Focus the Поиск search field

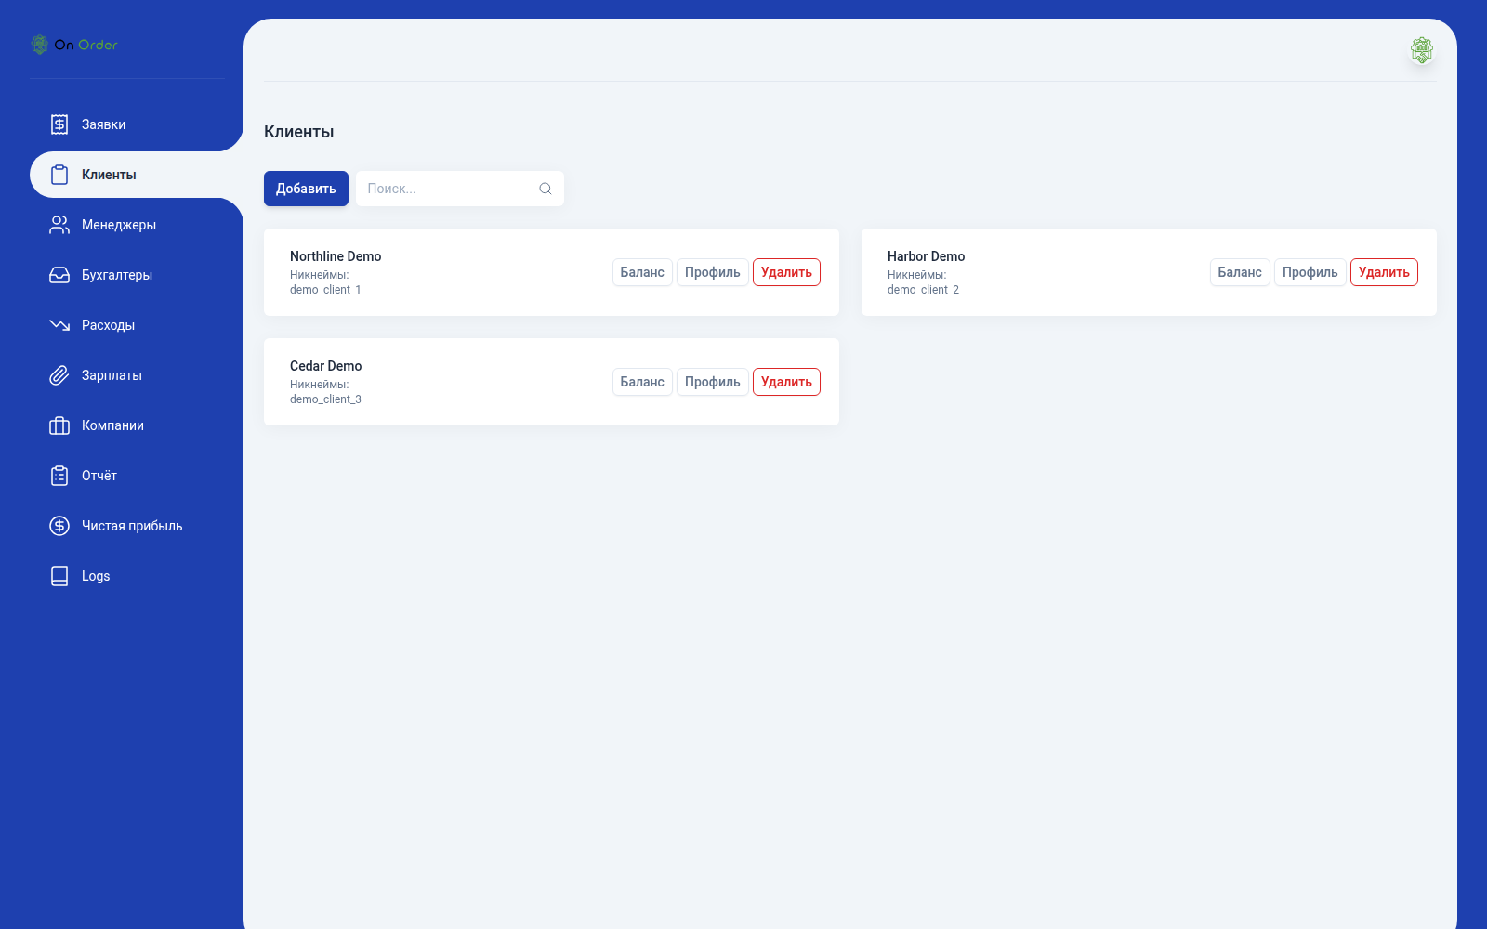459,189
